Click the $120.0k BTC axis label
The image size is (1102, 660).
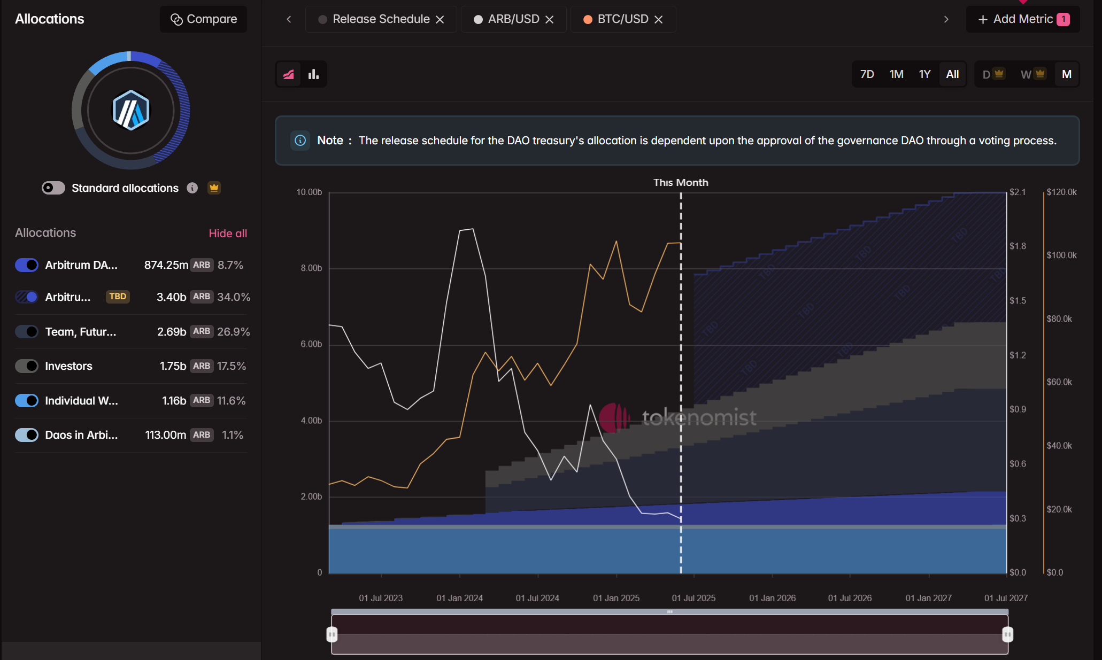pyautogui.click(x=1061, y=192)
